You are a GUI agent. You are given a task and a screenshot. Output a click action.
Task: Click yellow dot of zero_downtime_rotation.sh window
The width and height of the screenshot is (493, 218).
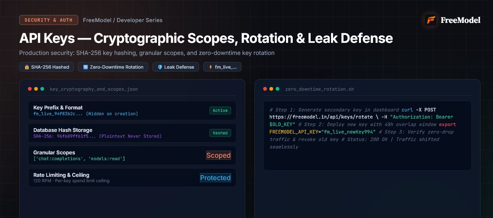tap(271, 89)
